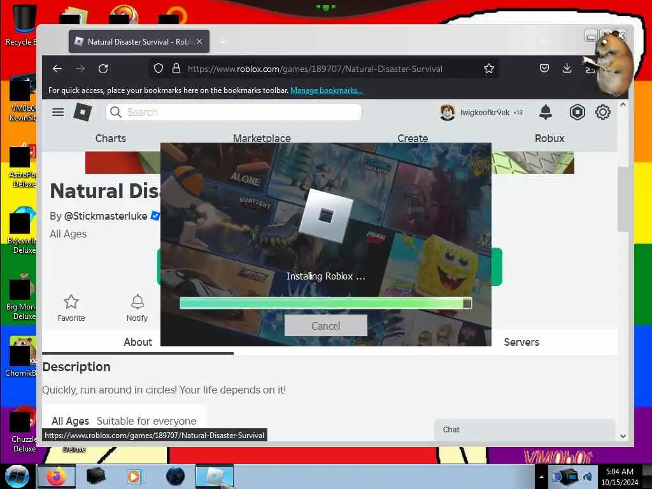
Task: Open the lwigkeofkr9ek avatar profile
Action: pos(448,112)
